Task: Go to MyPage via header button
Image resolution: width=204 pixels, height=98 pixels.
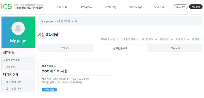Action: coord(196,7)
